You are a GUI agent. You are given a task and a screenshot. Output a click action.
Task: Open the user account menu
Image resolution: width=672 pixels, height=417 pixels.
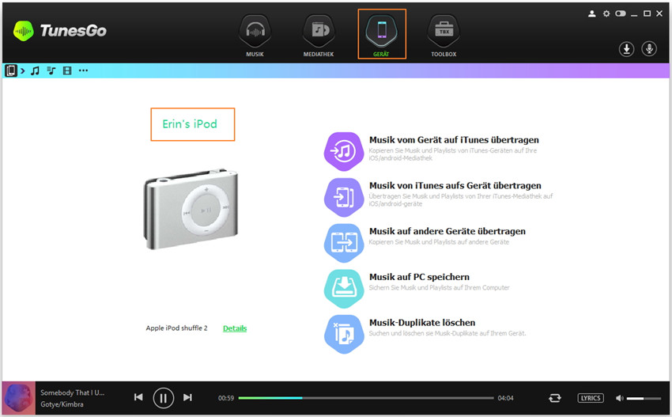[x=592, y=13]
